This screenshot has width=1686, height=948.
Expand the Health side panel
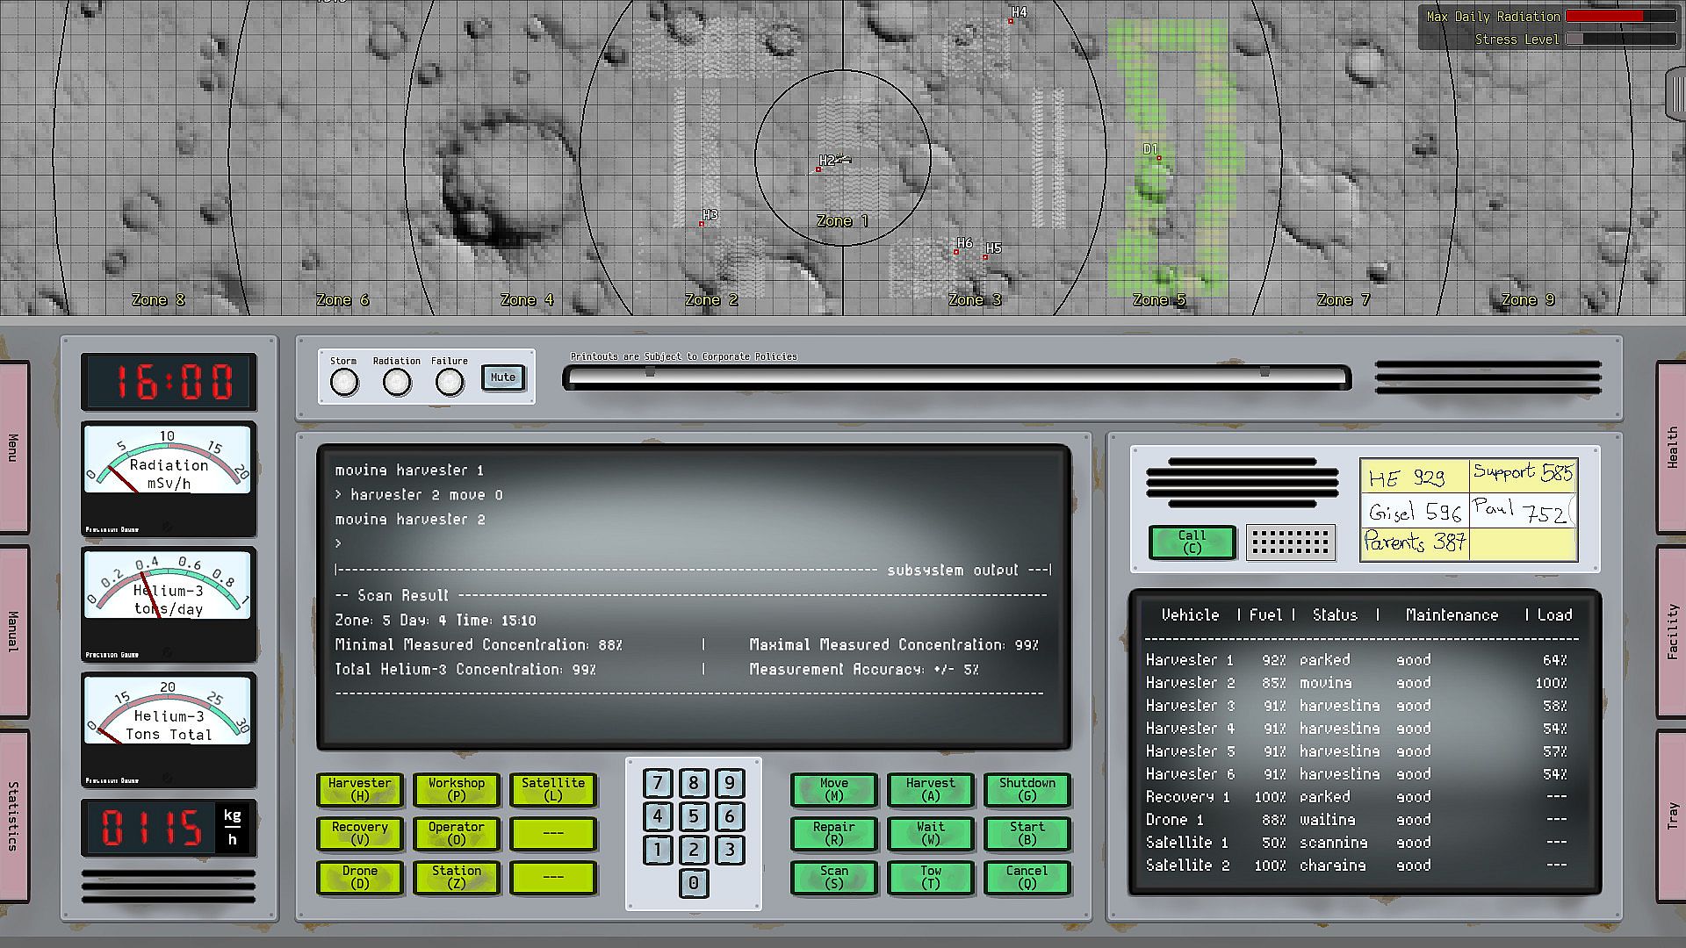click(x=1671, y=448)
